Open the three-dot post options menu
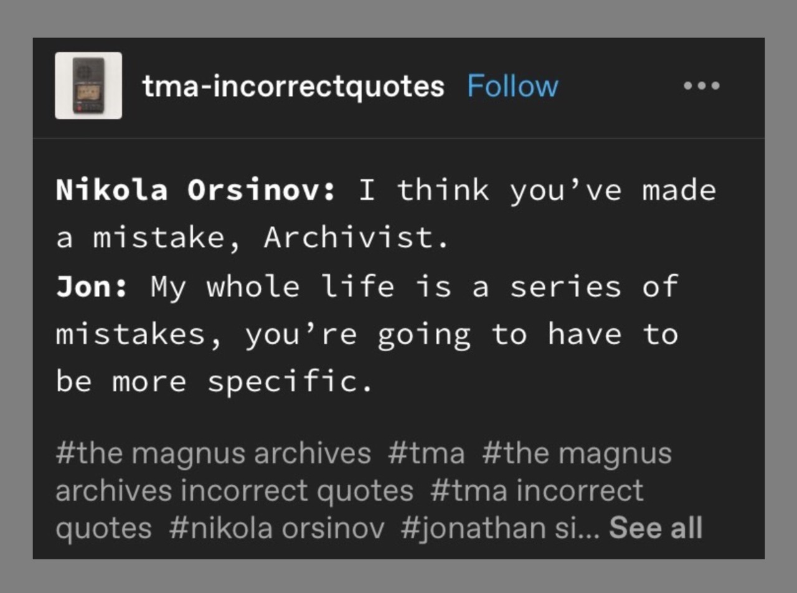The image size is (797, 593). click(702, 86)
